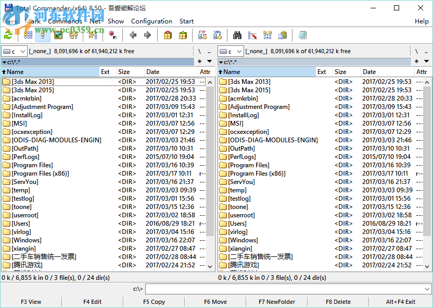
Task: Open the right panel drive selector
Action: (240, 51)
